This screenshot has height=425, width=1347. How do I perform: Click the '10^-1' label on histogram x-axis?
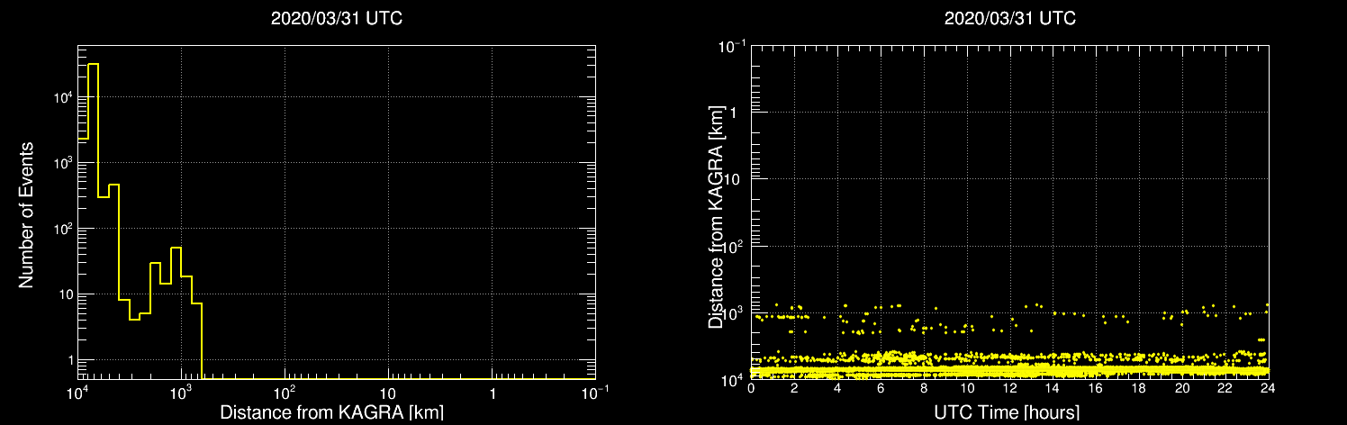(x=594, y=393)
